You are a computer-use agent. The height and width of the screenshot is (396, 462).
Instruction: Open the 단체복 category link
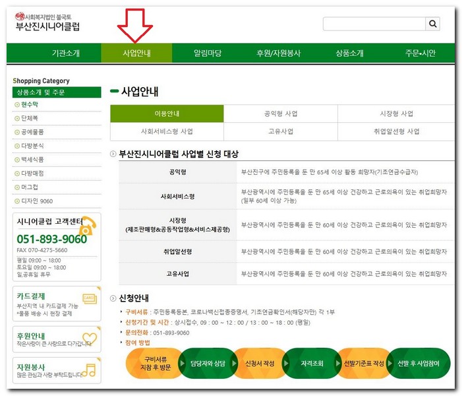pyautogui.click(x=30, y=118)
